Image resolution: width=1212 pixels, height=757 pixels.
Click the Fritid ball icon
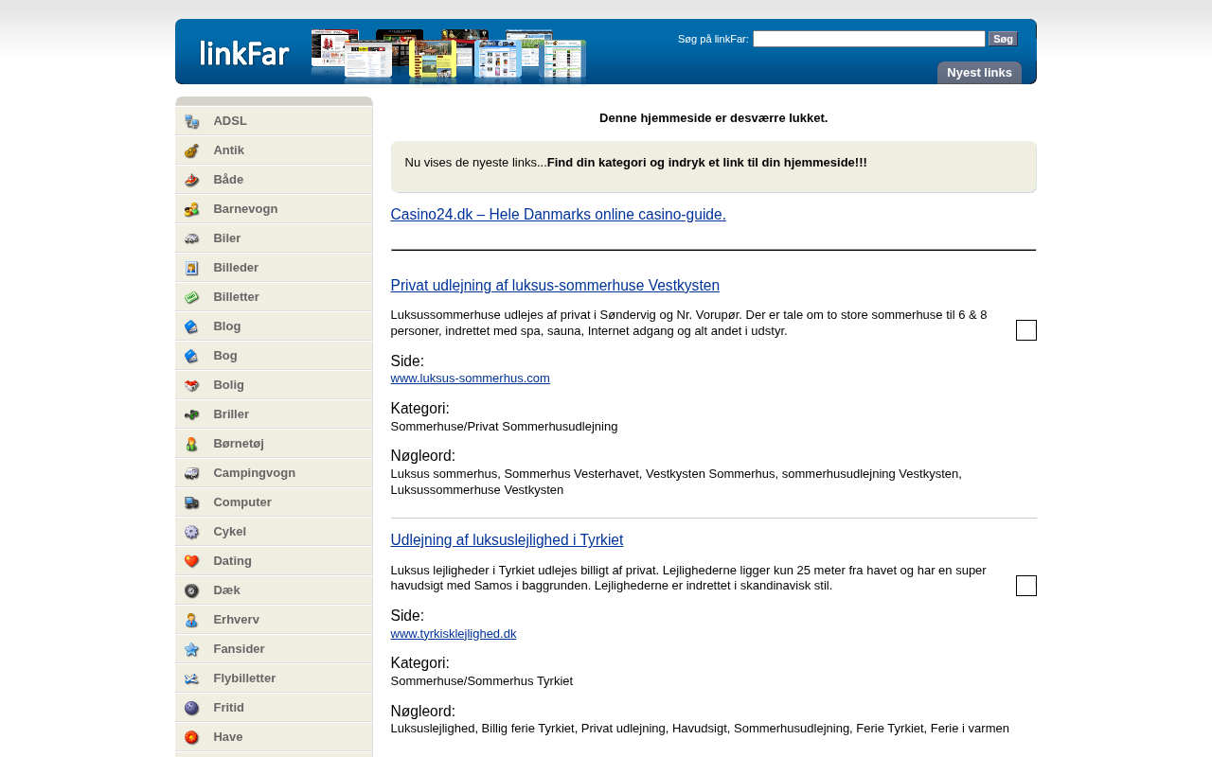point(192,708)
